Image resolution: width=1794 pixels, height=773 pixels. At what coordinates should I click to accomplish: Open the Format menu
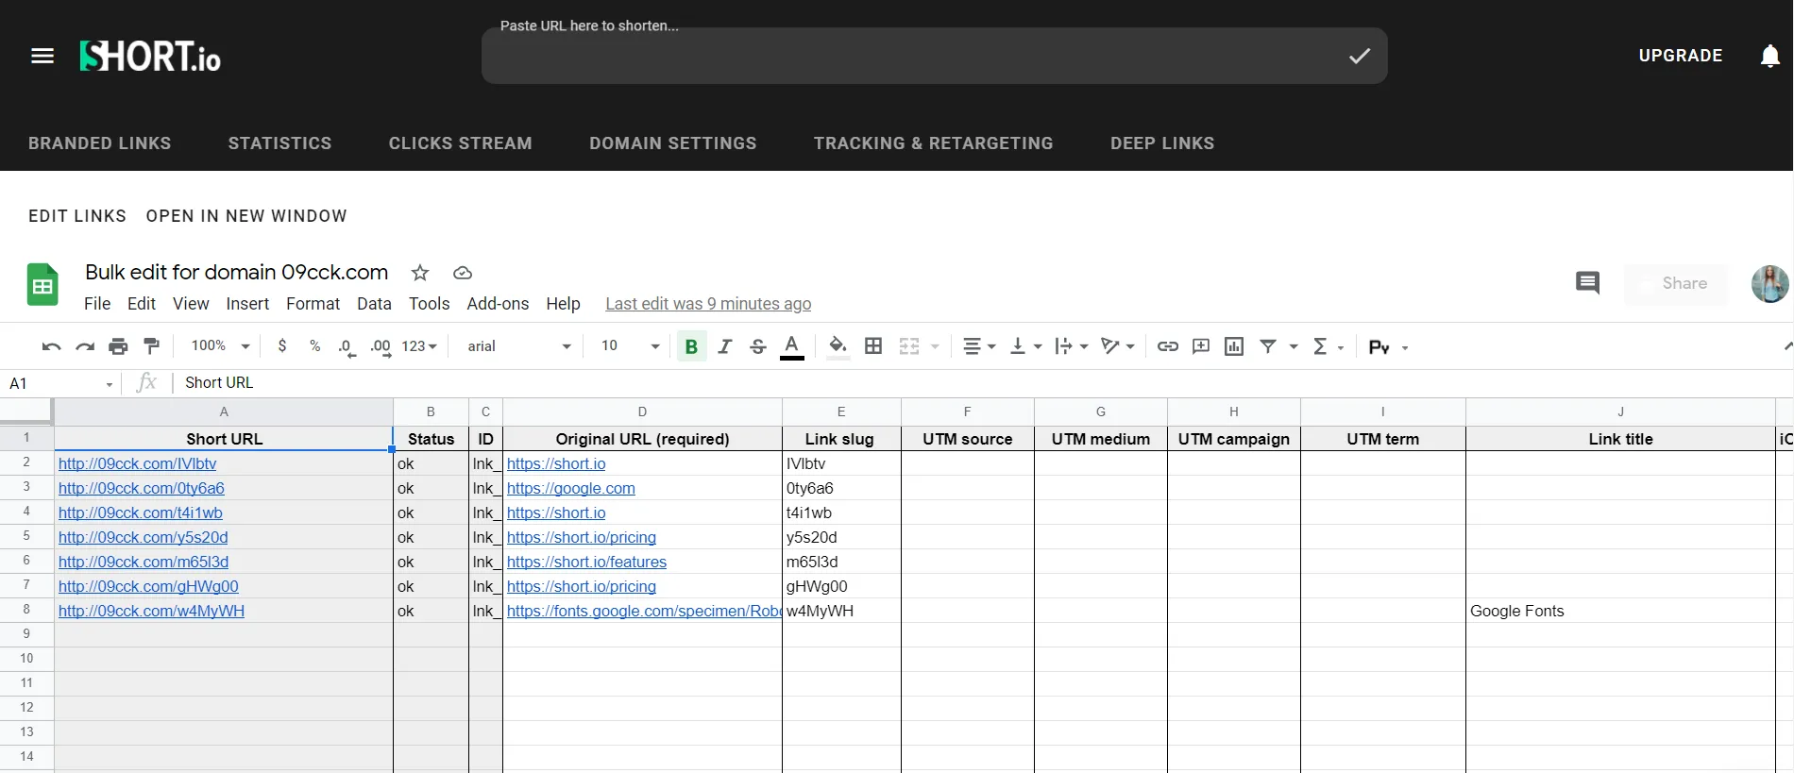tap(313, 304)
